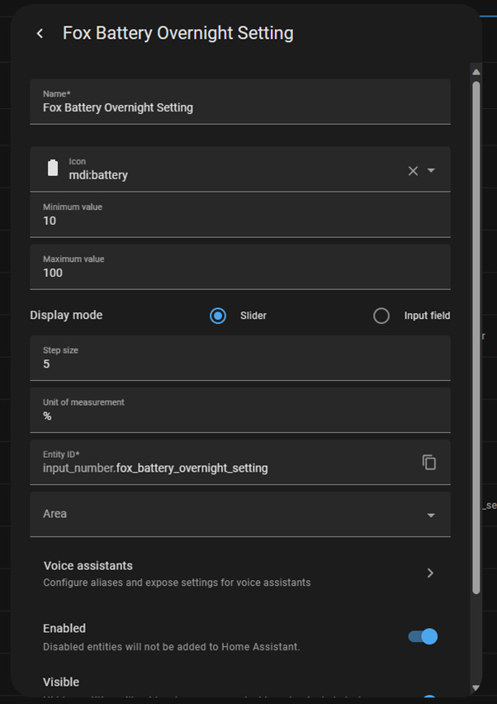Viewport: 497px width, 704px height.
Task: Edit the Unit of measurement field
Action: (239, 416)
